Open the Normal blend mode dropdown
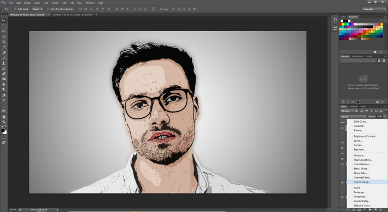 (353, 117)
